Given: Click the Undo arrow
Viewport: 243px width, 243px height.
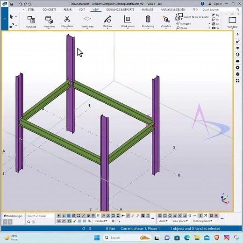Looking at the screenshot, I should click(x=21, y=4).
